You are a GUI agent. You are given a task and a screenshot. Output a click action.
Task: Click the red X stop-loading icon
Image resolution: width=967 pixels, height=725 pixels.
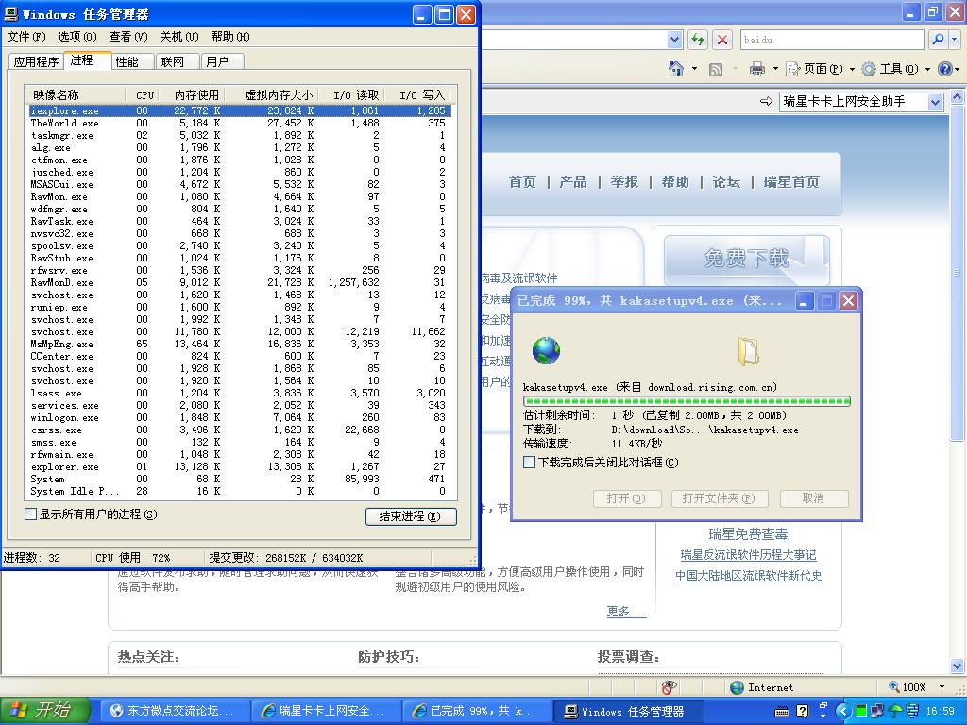click(x=722, y=40)
